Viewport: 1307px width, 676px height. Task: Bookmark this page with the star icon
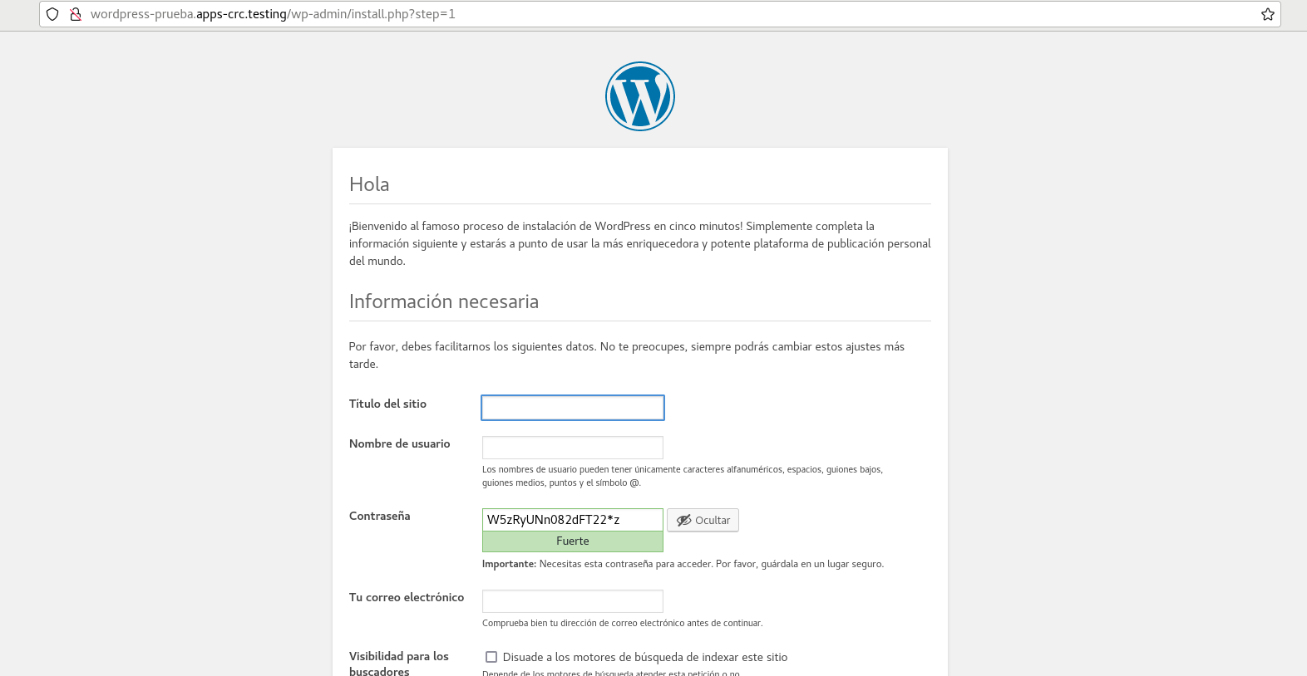click(1268, 14)
